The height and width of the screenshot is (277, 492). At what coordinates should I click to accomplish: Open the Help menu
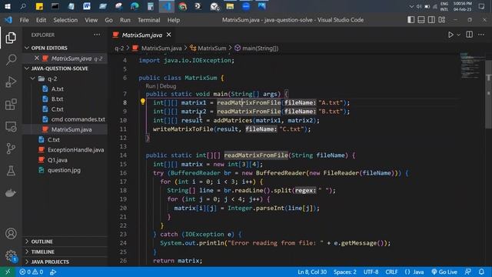tap(173, 20)
